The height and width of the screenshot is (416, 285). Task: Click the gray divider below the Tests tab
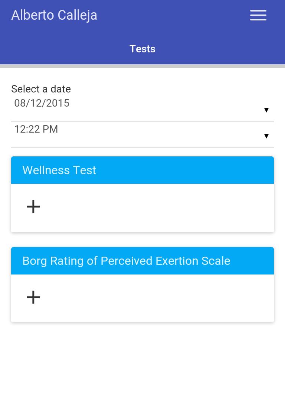pos(142,66)
